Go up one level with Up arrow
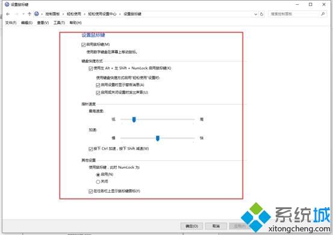This screenshot has height=235, width=333. 30,14
